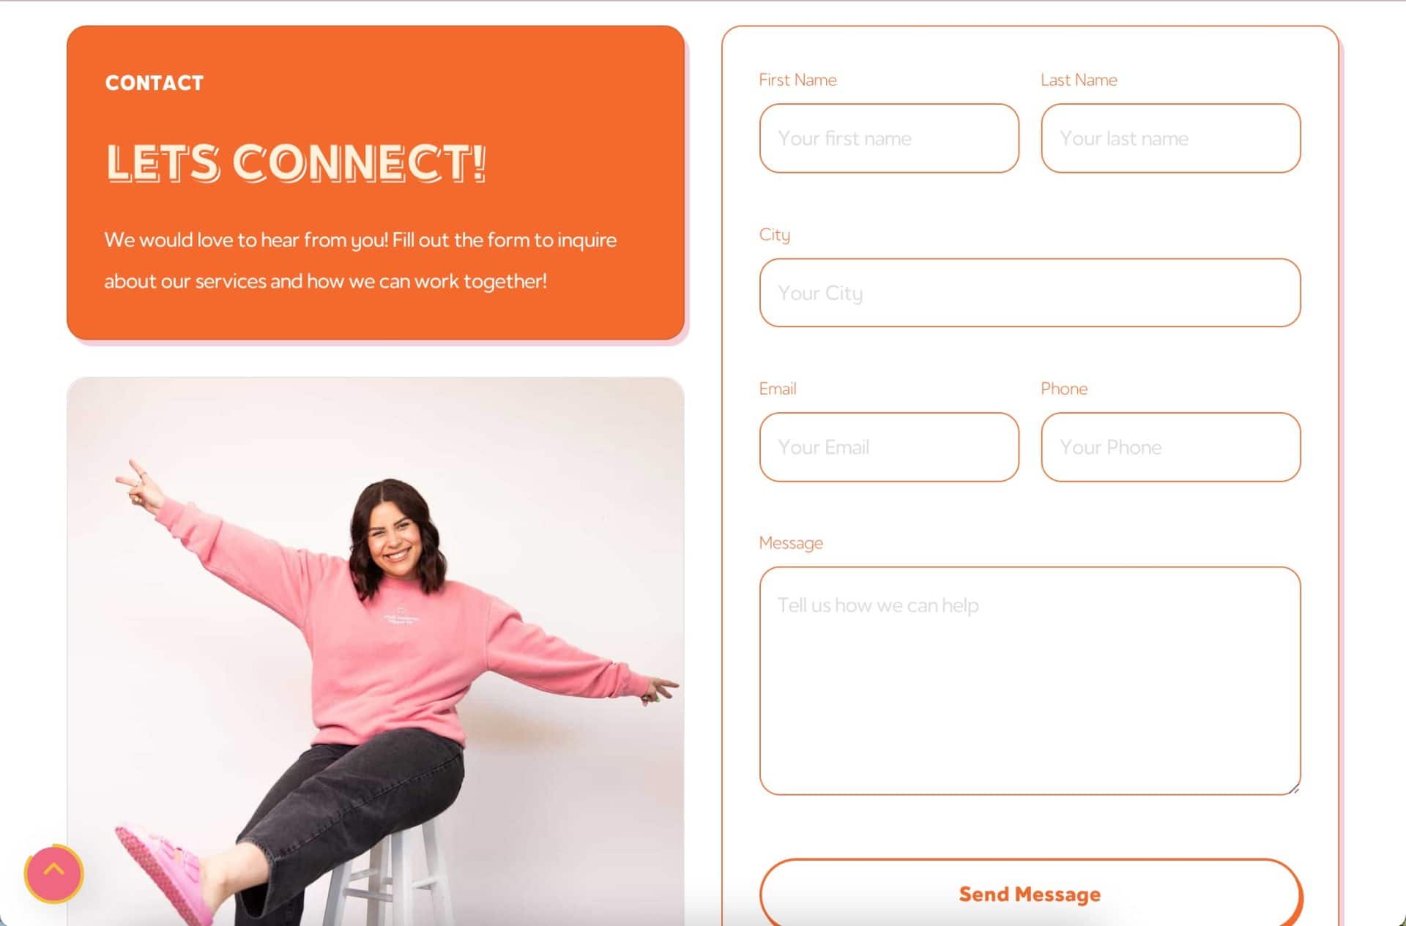Screen dimensions: 1406x926
Task: Grab the message box resize handle
Action: tap(1294, 788)
